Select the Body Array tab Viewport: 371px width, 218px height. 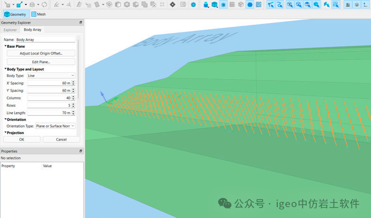click(x=32, y=29)
